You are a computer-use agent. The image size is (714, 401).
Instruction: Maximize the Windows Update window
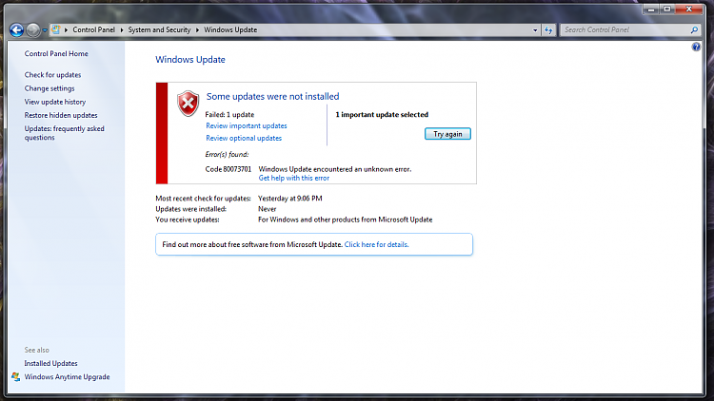coord(667,9)
